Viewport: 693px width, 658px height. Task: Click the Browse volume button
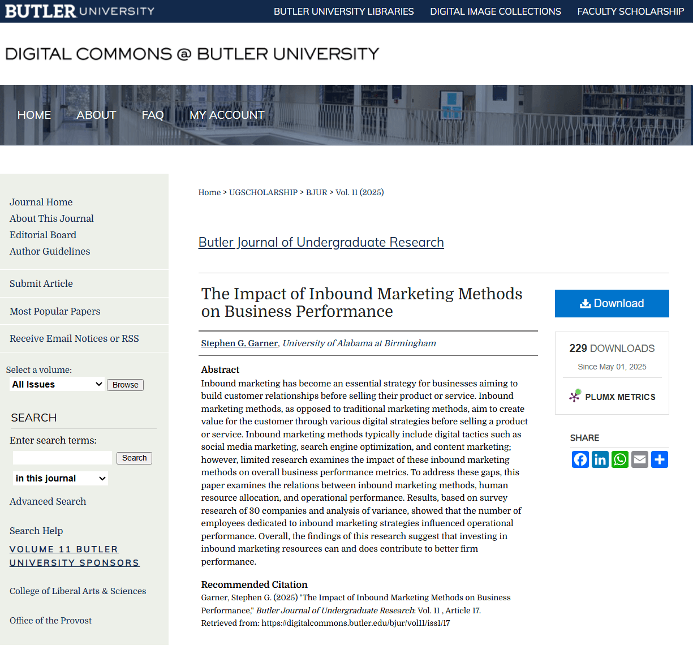pyautogui.click(x=125, y=385)
